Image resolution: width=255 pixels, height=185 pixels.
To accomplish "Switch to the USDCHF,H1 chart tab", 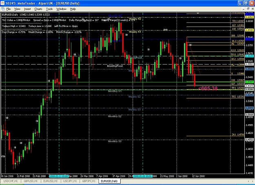I will [x=11, y=181].
